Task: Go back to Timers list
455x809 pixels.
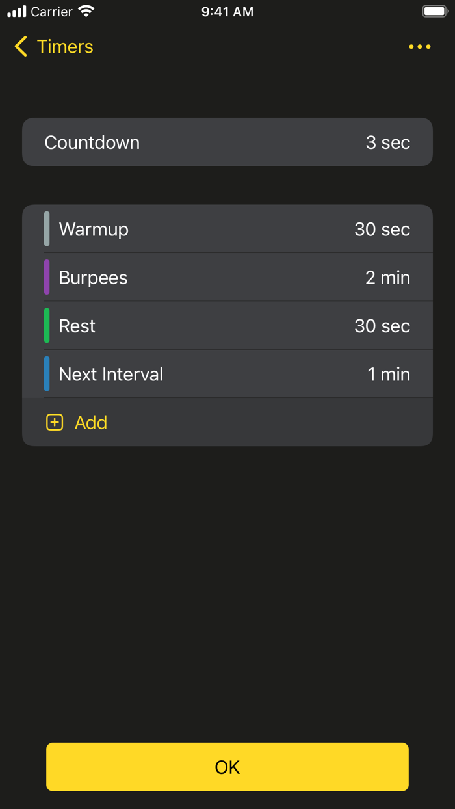Action: (65, 47)
